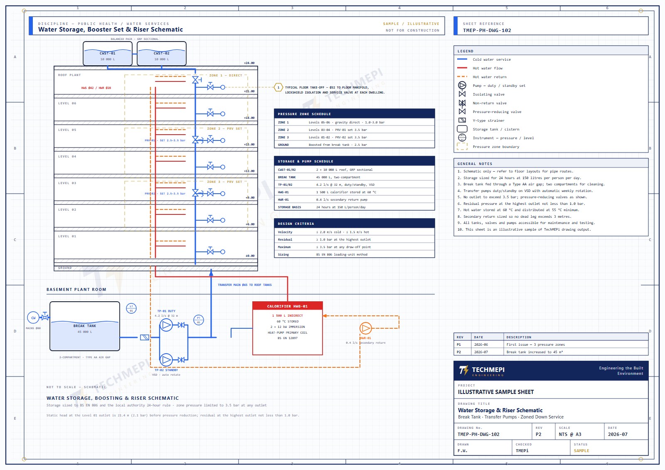This screenshot has width=665, height=470.
Task: Click the DESIGN CRITERIA table header
Action: [355, 224]
